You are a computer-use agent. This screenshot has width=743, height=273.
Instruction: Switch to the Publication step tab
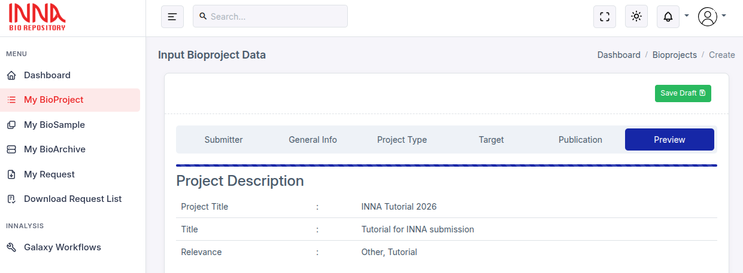click(x=580, y=140)
